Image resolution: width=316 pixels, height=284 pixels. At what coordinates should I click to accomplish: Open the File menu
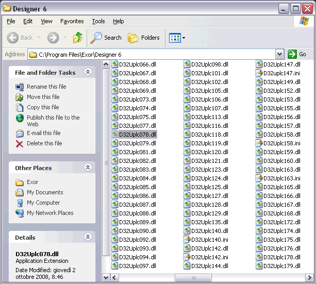[x=11, y=21]
